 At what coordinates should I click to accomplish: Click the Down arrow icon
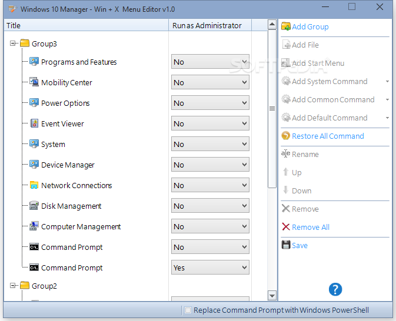(x=285, y=190)
